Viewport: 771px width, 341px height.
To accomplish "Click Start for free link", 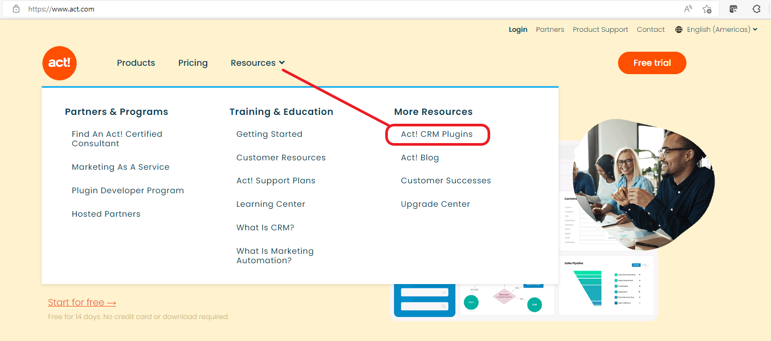I will 82,302.
